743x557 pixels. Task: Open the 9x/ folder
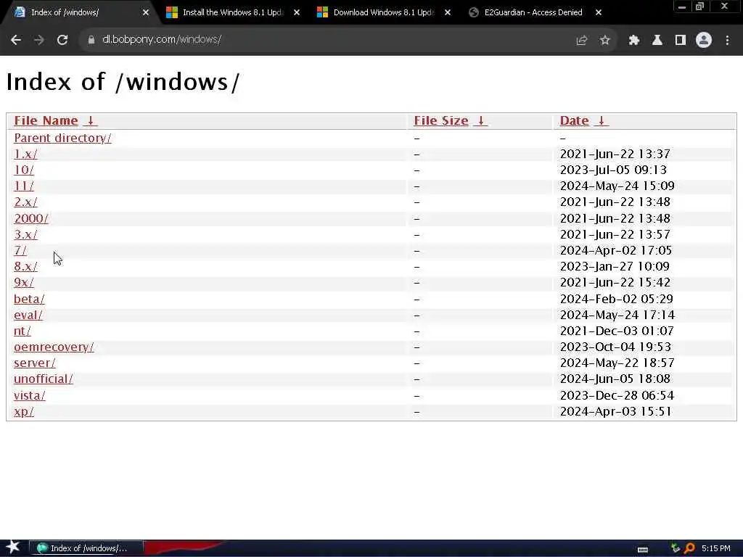pos(24,282)
